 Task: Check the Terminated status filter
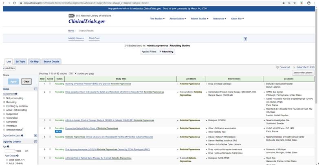[4, 118]
